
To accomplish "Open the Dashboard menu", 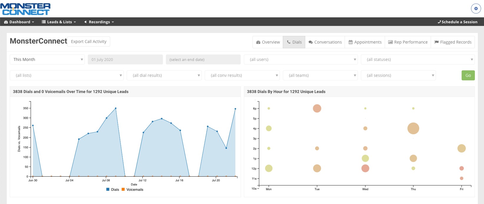I will click(19, 22).
